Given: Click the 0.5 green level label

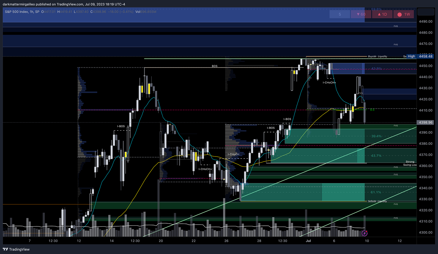Looking at the screenshot, I should 372,110.
